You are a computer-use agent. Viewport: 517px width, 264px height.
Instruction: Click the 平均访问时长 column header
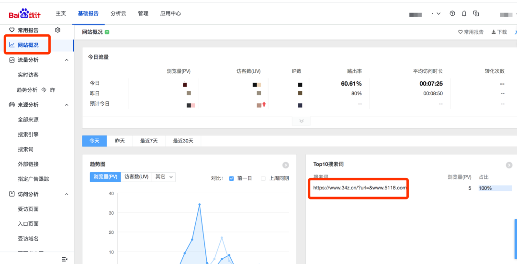(427, 71)
